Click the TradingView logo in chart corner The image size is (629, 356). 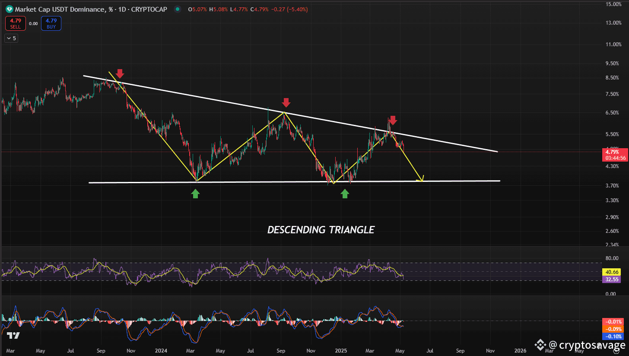(13, 336)
